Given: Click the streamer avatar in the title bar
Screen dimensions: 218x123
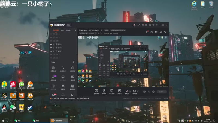Looking at the screenshot, I should tap(134, 25).
